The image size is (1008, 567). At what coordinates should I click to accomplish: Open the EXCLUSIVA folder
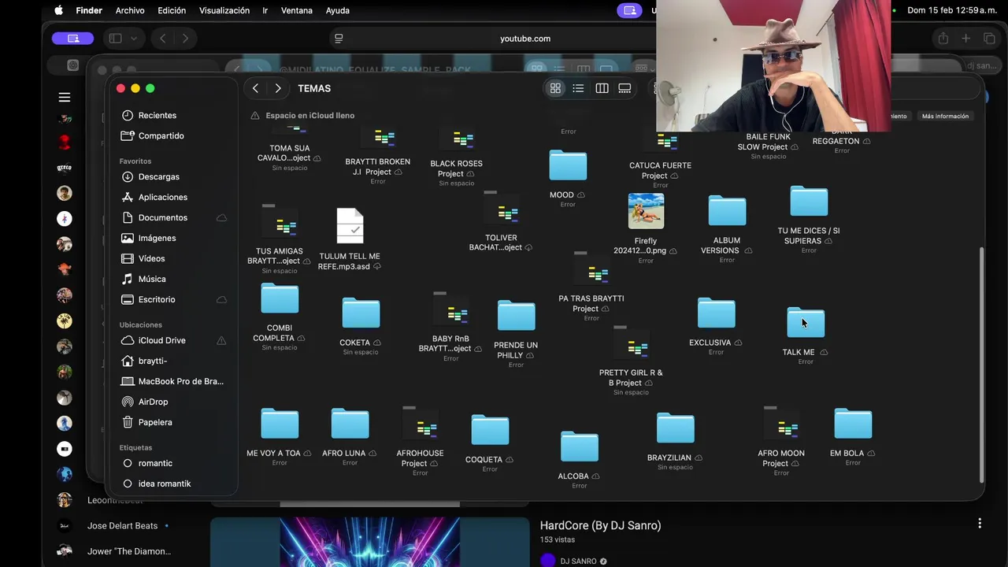716,313
